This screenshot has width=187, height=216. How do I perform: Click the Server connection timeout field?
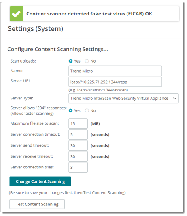click(78, 134)
